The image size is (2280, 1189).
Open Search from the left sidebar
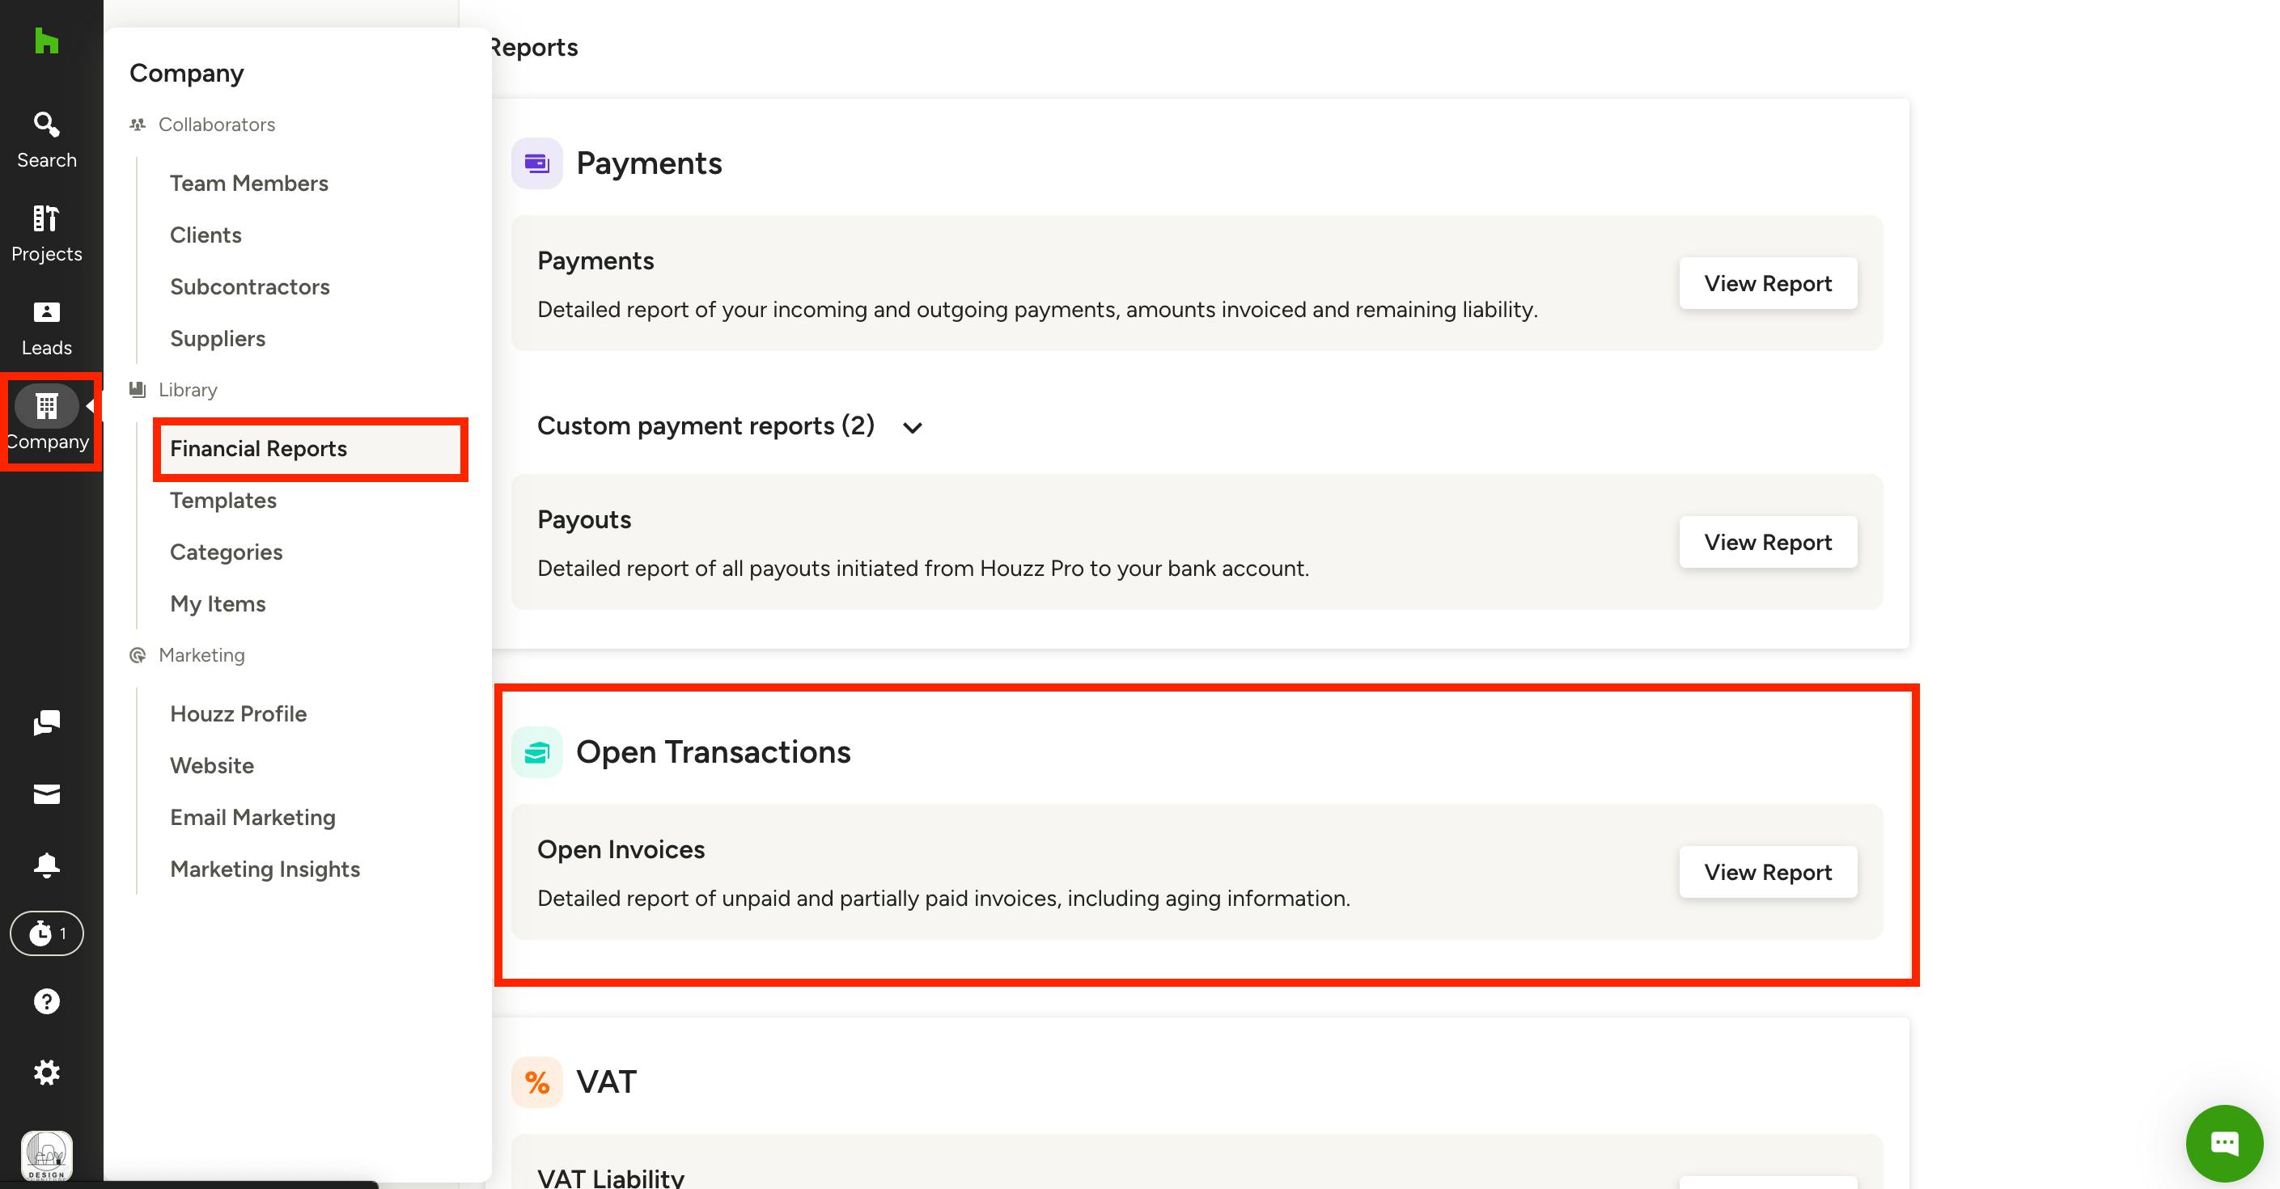pos(46,140)
